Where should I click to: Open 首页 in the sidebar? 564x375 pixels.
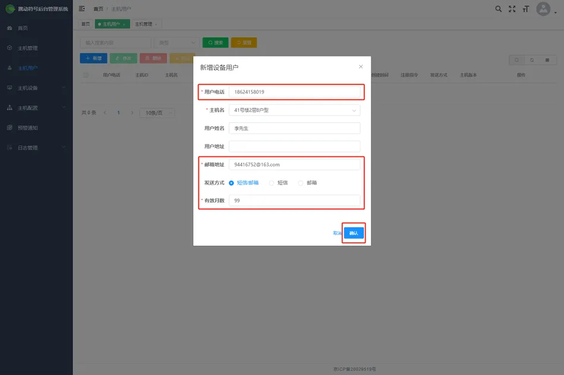pos(36,28)
